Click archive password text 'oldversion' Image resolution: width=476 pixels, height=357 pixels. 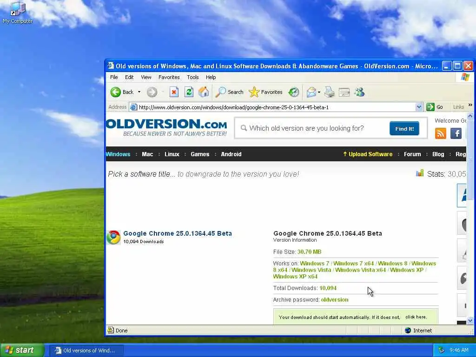(335, 300)
